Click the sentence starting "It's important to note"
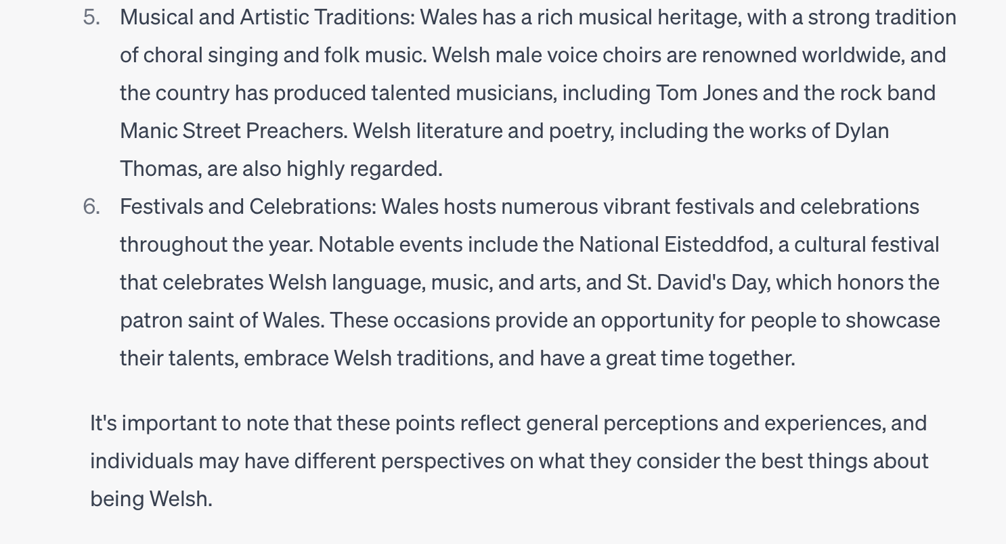Screen dimensions: 1006x544 click(x=508, y=461)
